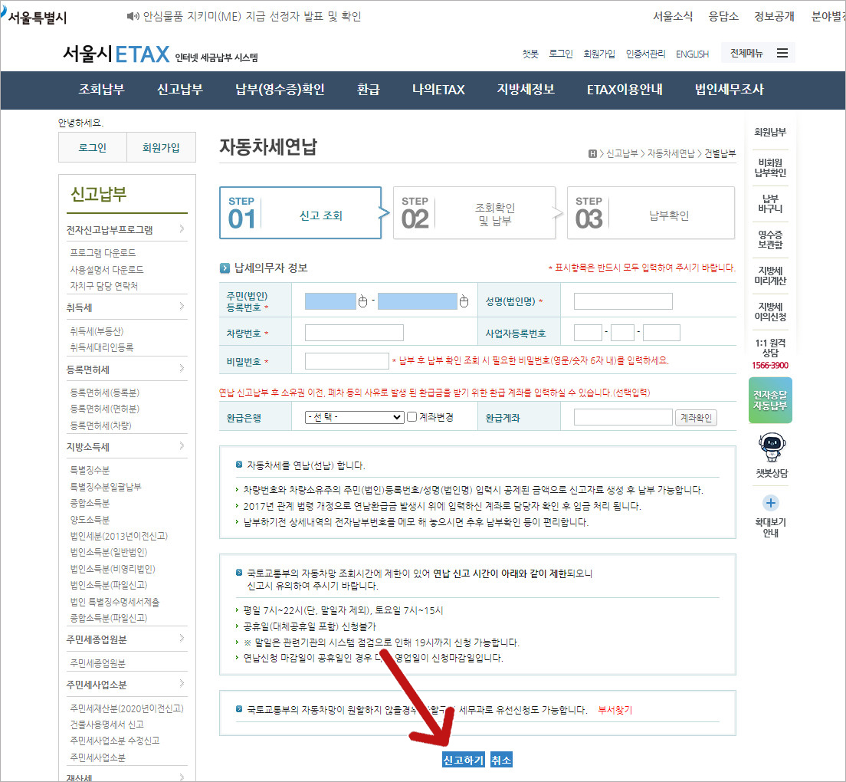This screenshot has width=846, height=782.
Task: Focus 성명(법인명) input field
Action: [x=623, y=301]
